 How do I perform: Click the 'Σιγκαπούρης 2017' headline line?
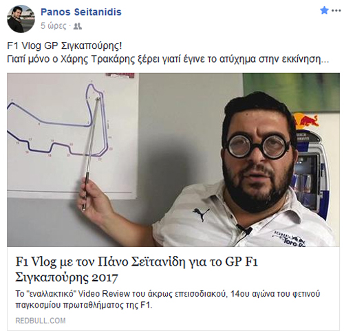[x=67, y=277]
